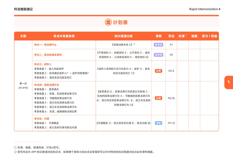Click 考查角度5:成立未生效民事法律行为 line
This screenshot has height=165, width=233.
(55, 107)
